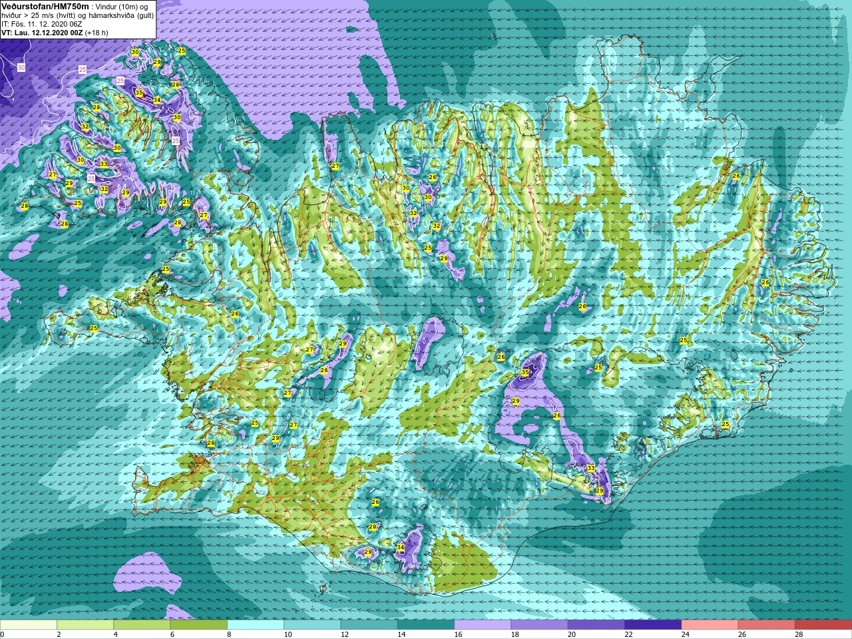Click the legend scale value '16'
852x639 pixels.
[x=458, y=634]
